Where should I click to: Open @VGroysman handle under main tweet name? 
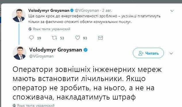point(41,56)
